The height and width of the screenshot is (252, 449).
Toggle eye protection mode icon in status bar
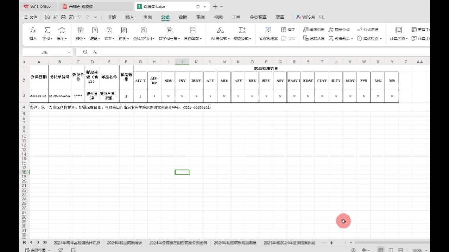(354, 250)
